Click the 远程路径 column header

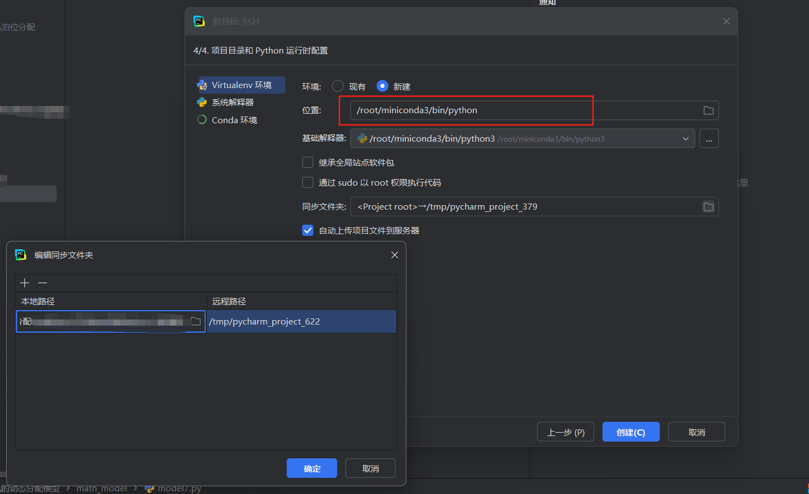302,301
